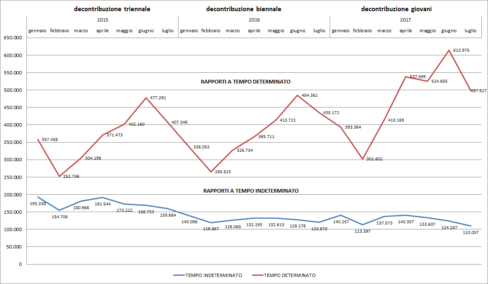Click the 'decontribuzione biennale' heading
The height and width of the screenshot is (284, 488).
pyautogui.click(x=243, y=9)
